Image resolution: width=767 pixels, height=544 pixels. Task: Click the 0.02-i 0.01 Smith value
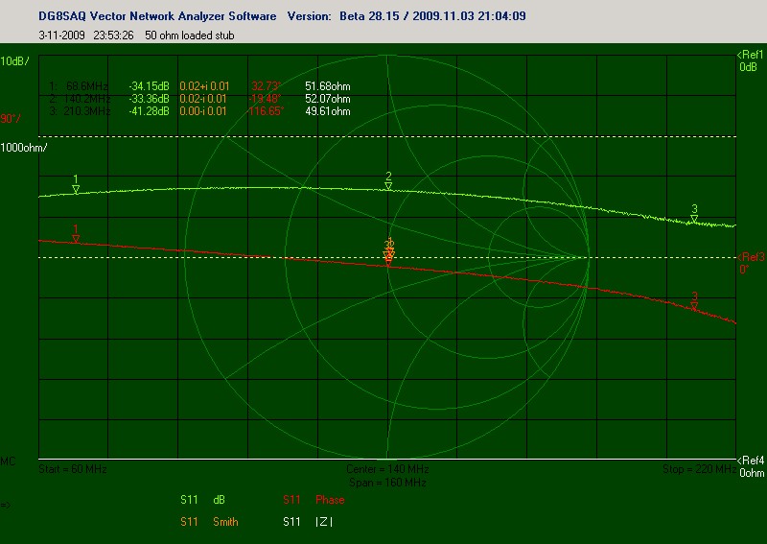tap(203, 99)
